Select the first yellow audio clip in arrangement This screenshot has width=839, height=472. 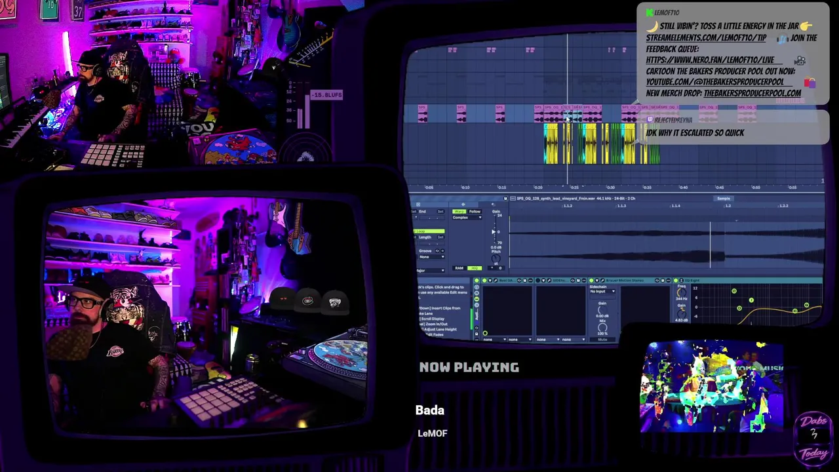pyautogui.click(x=551, y=143)
